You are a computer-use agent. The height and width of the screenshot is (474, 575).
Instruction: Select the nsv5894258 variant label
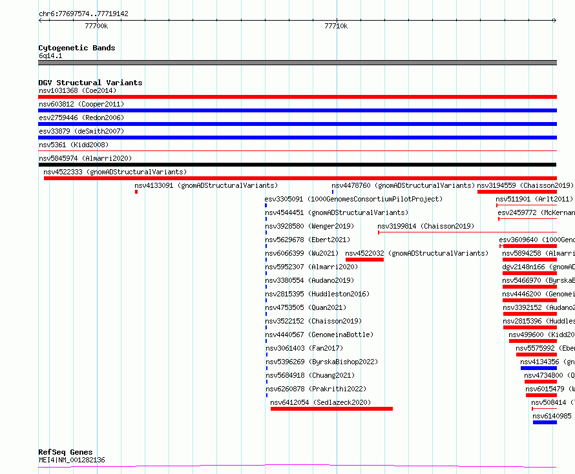point(538,253)
